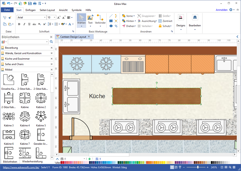This screenshot has height=171, width=241.
Task: Open the Designs gallery
Action: pyautogui.click(x=181, y=21)
